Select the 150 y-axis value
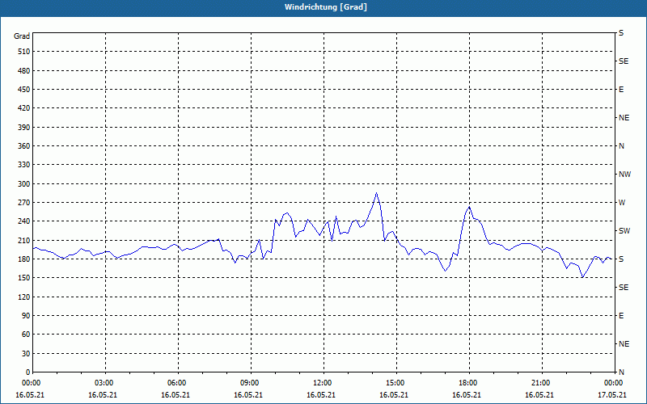Screen dimensions: 647x404 pos(24,278)
